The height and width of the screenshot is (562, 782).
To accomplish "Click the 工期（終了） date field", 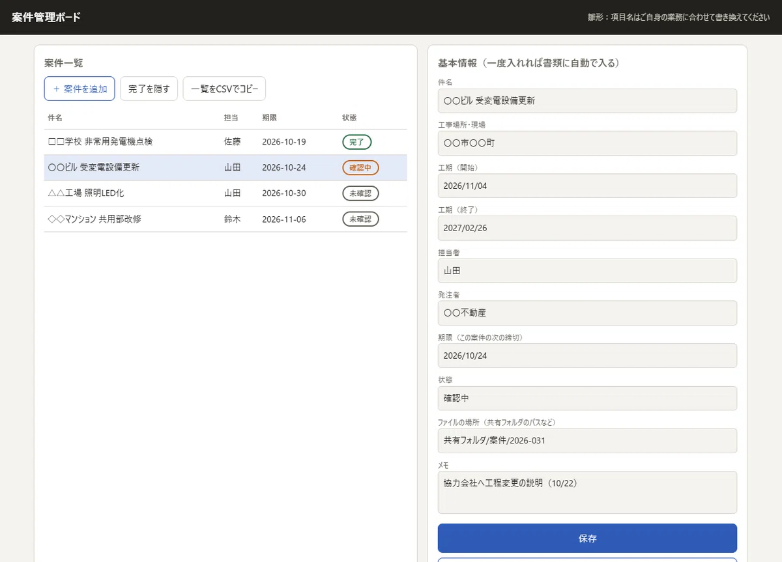I will tap(587, 228).
